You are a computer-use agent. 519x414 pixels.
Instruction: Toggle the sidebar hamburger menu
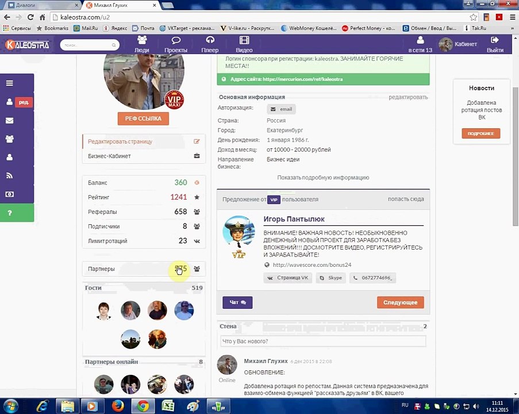point(10,83)
